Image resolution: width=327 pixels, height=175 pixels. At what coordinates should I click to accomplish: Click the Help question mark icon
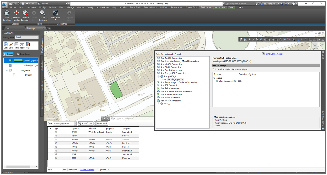294,4
